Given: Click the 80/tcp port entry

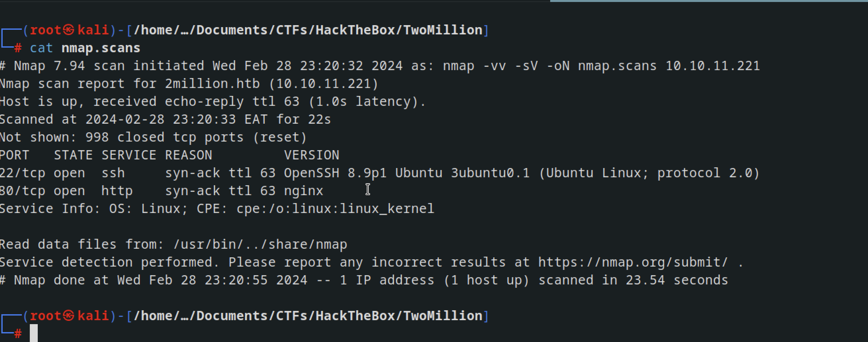Looking at the screenshot, I should click(22, 191).
